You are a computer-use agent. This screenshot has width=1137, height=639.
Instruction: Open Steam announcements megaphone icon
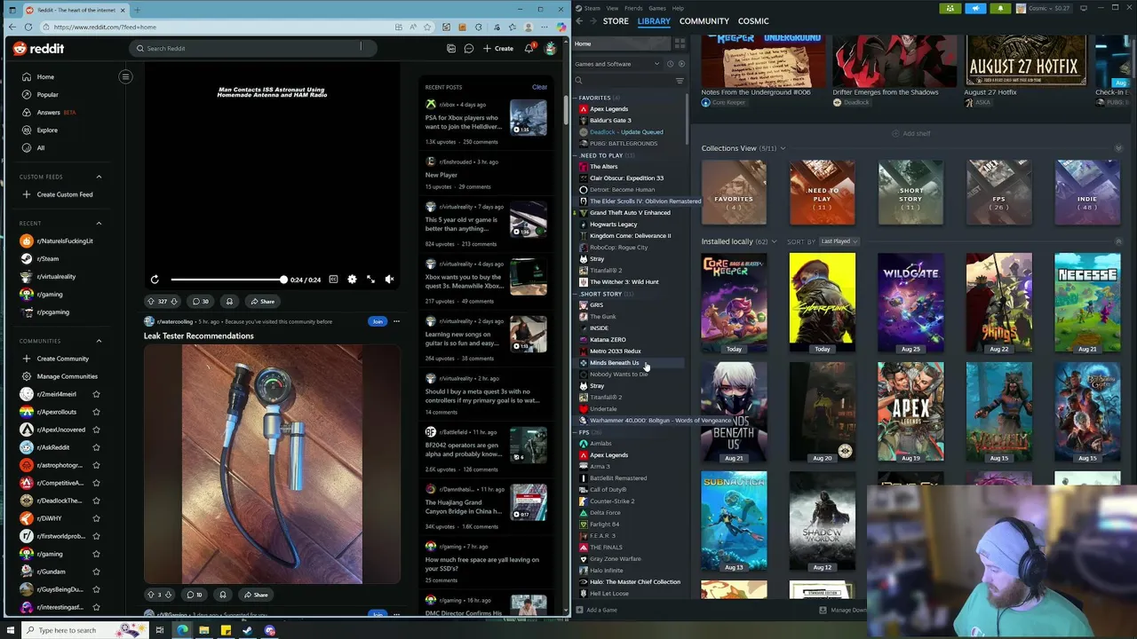tap(976, 9)
